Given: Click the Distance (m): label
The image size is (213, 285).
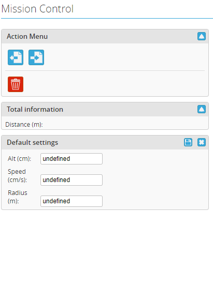Looking at the screenshot, I should tap(24, 125).
